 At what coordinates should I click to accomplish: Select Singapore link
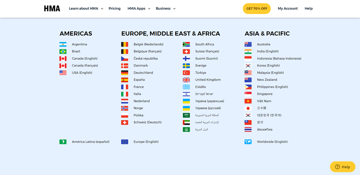pyautogui.click(x=265, y=94)
